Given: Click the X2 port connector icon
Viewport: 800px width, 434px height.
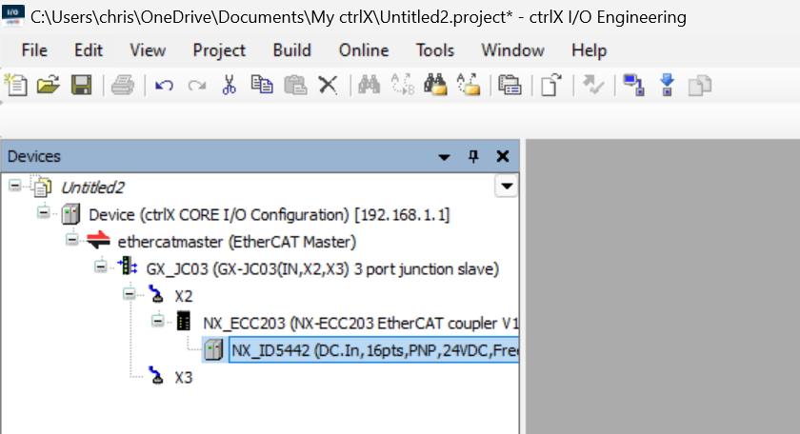Looking at the screenshot, I should (156, 294).
